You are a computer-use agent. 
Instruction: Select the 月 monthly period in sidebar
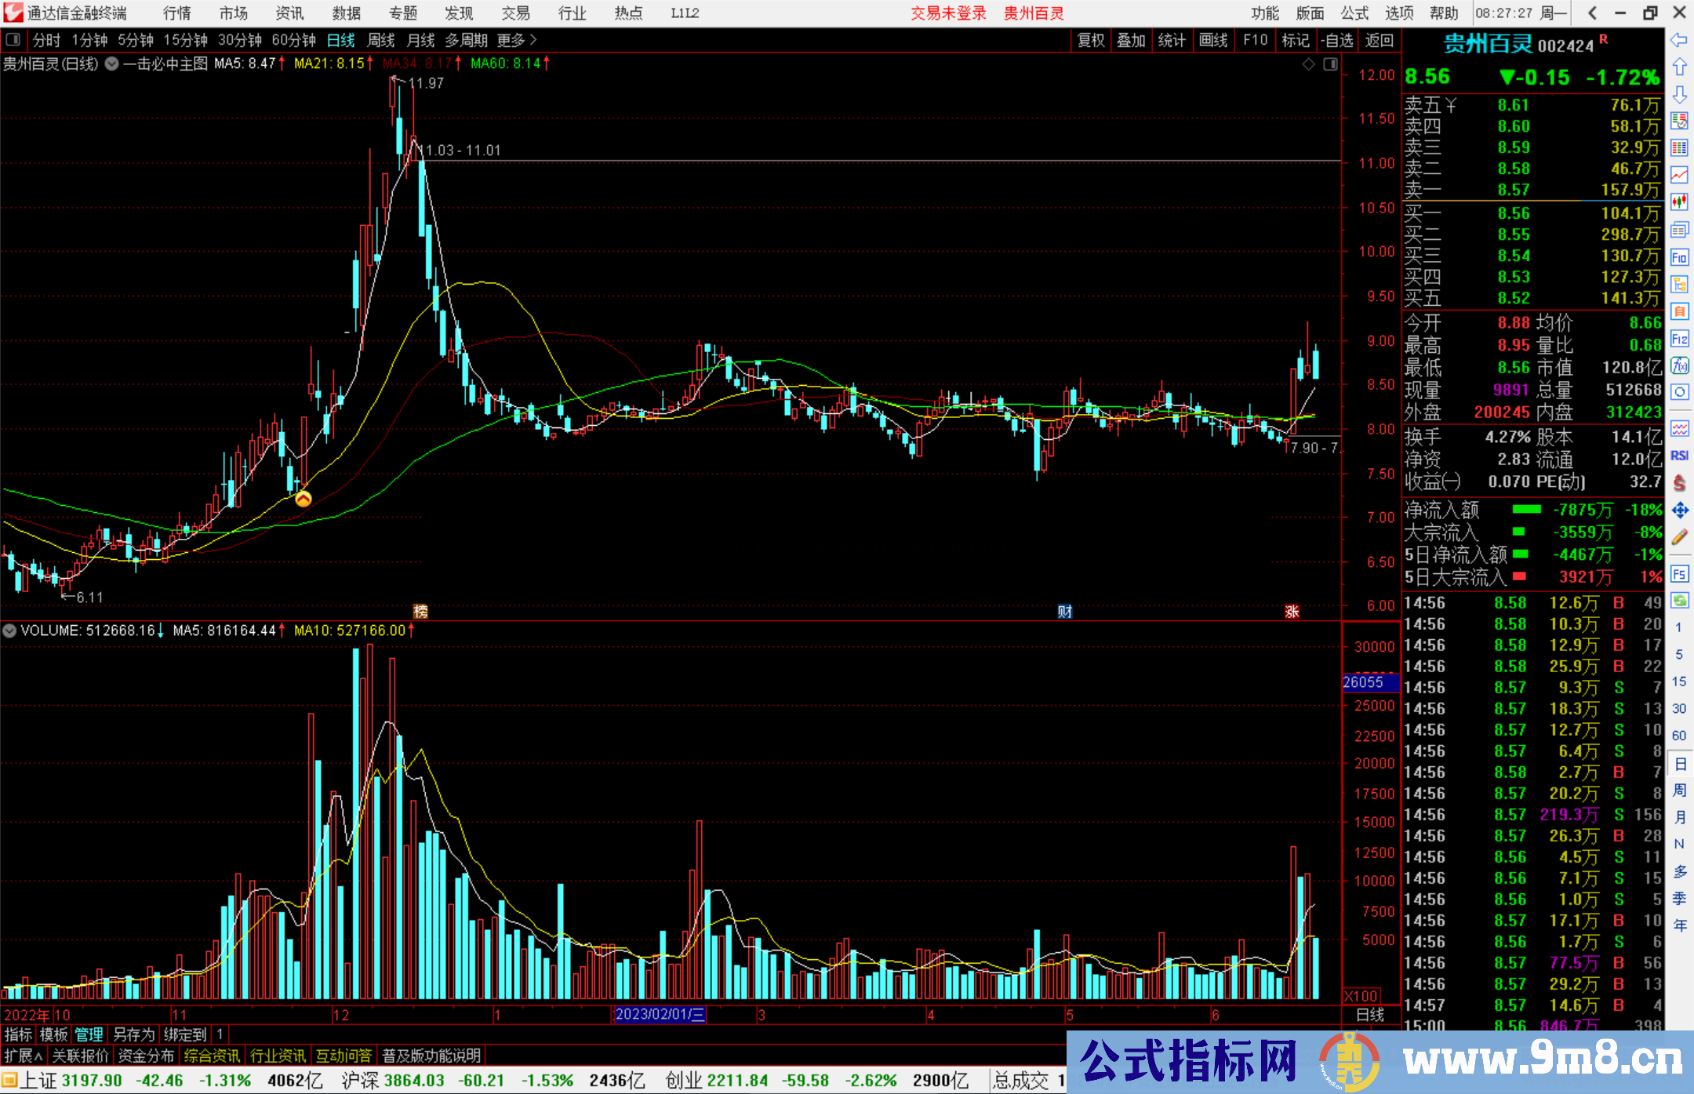(1679, 817)
